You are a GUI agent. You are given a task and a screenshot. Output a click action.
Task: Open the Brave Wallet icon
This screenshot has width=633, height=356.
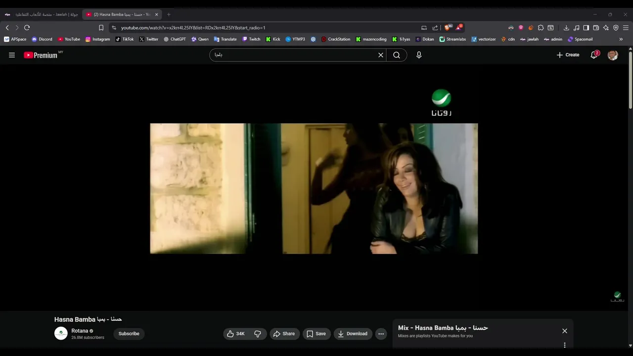(596, 28)
